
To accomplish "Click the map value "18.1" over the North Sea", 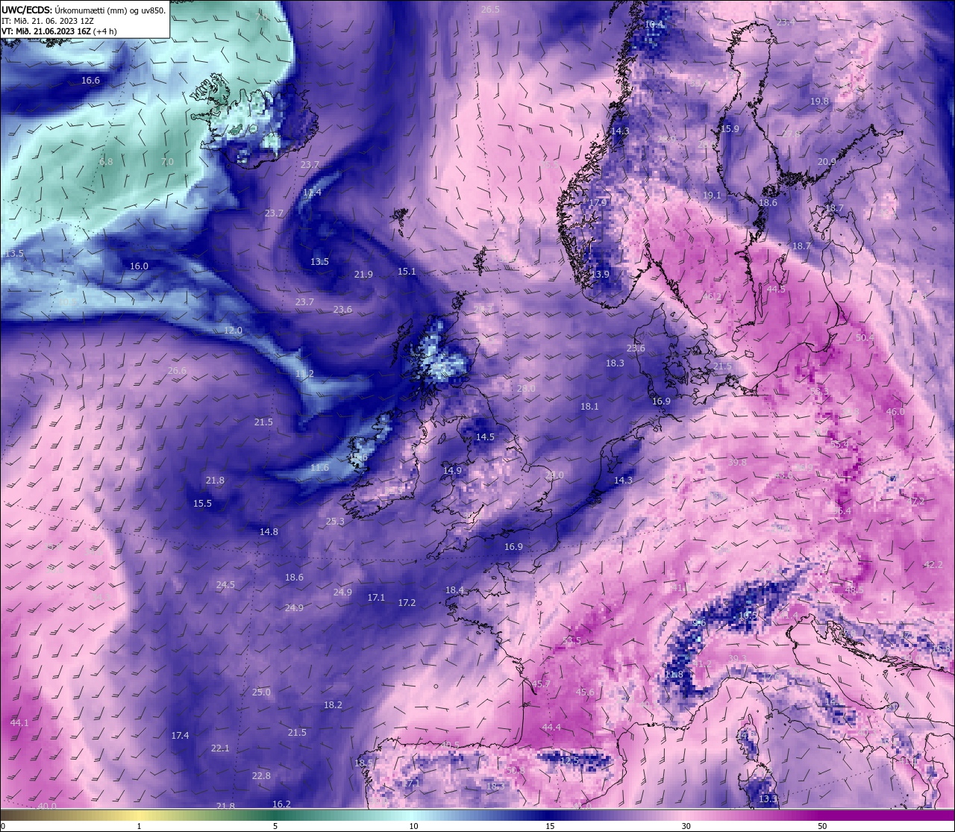I will pyautogui.click(x=589, y=407).
